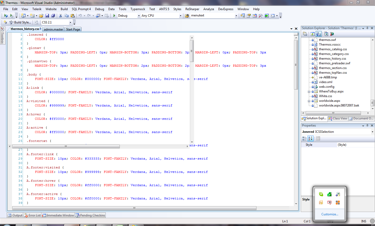Open the Toolbox hammer-and-wrench icon

[x=261, y=16]
